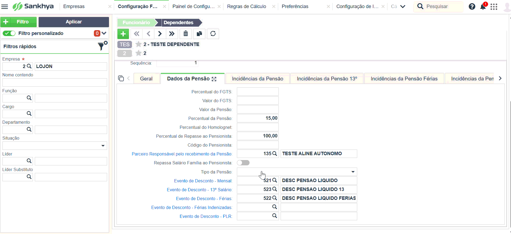Delete record with trash icon
This screenshot has width=511, height=234.
(186, 34)
